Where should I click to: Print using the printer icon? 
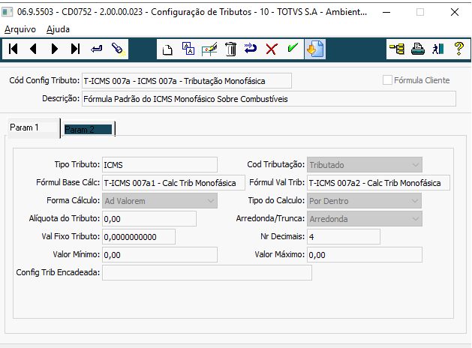tap(418, 49)
